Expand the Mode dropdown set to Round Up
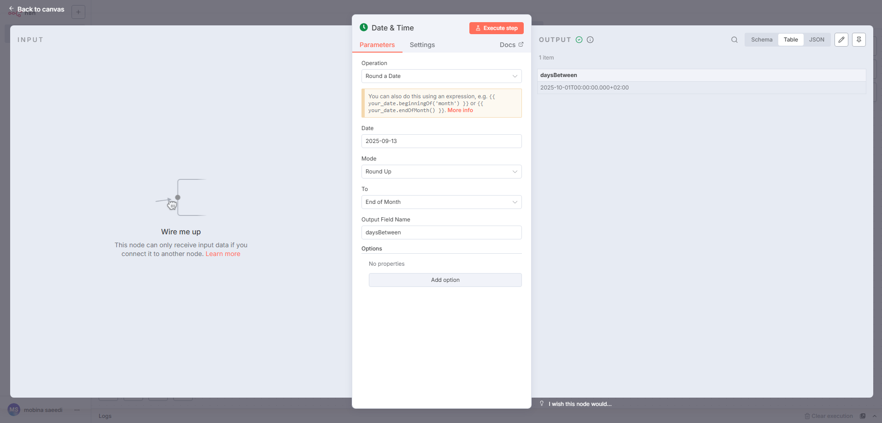882x423 pixels. point(441,172)
